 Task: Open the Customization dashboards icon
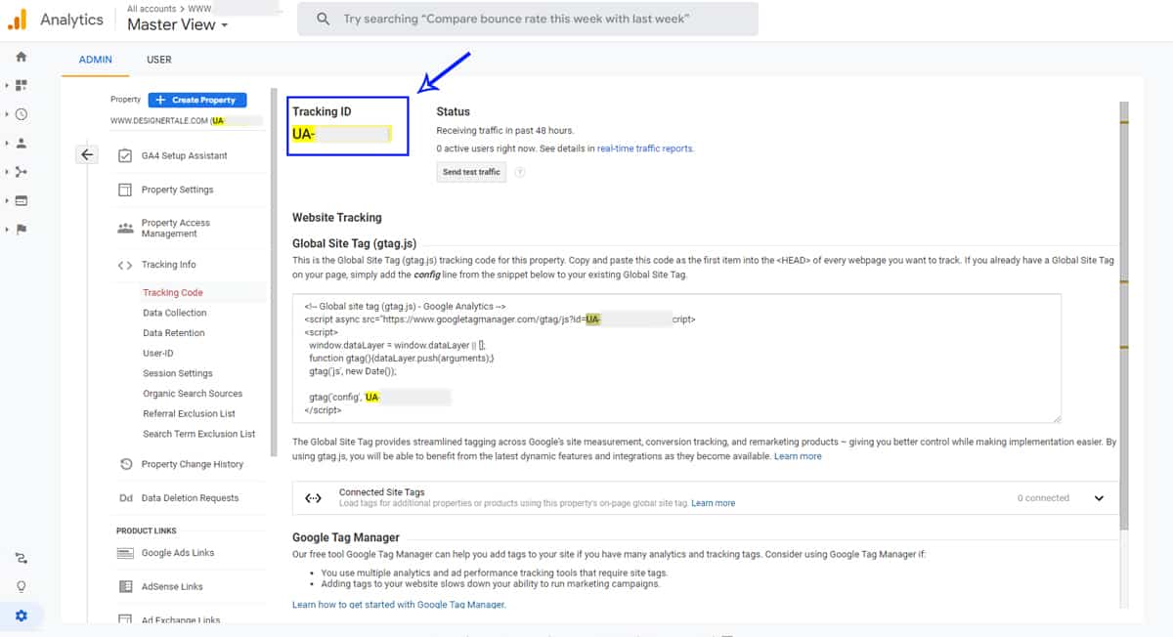click(x=22, y=86)
